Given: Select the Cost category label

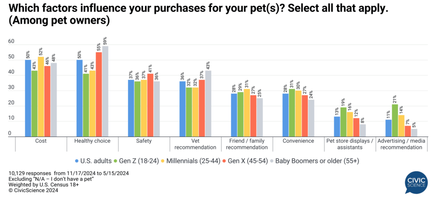Looking at the screenshot, I should coord(41,141).
